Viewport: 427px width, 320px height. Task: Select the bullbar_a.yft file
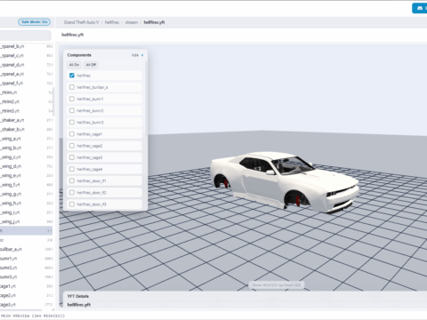[x=26, y=249]
